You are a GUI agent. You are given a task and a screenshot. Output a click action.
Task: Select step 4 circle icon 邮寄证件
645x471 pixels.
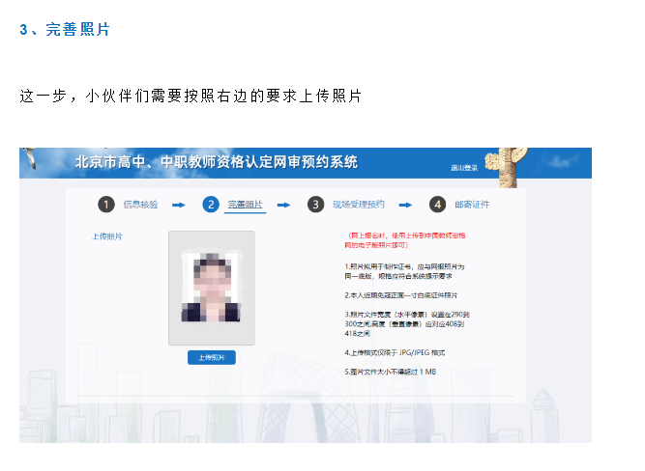coord(437,204)
